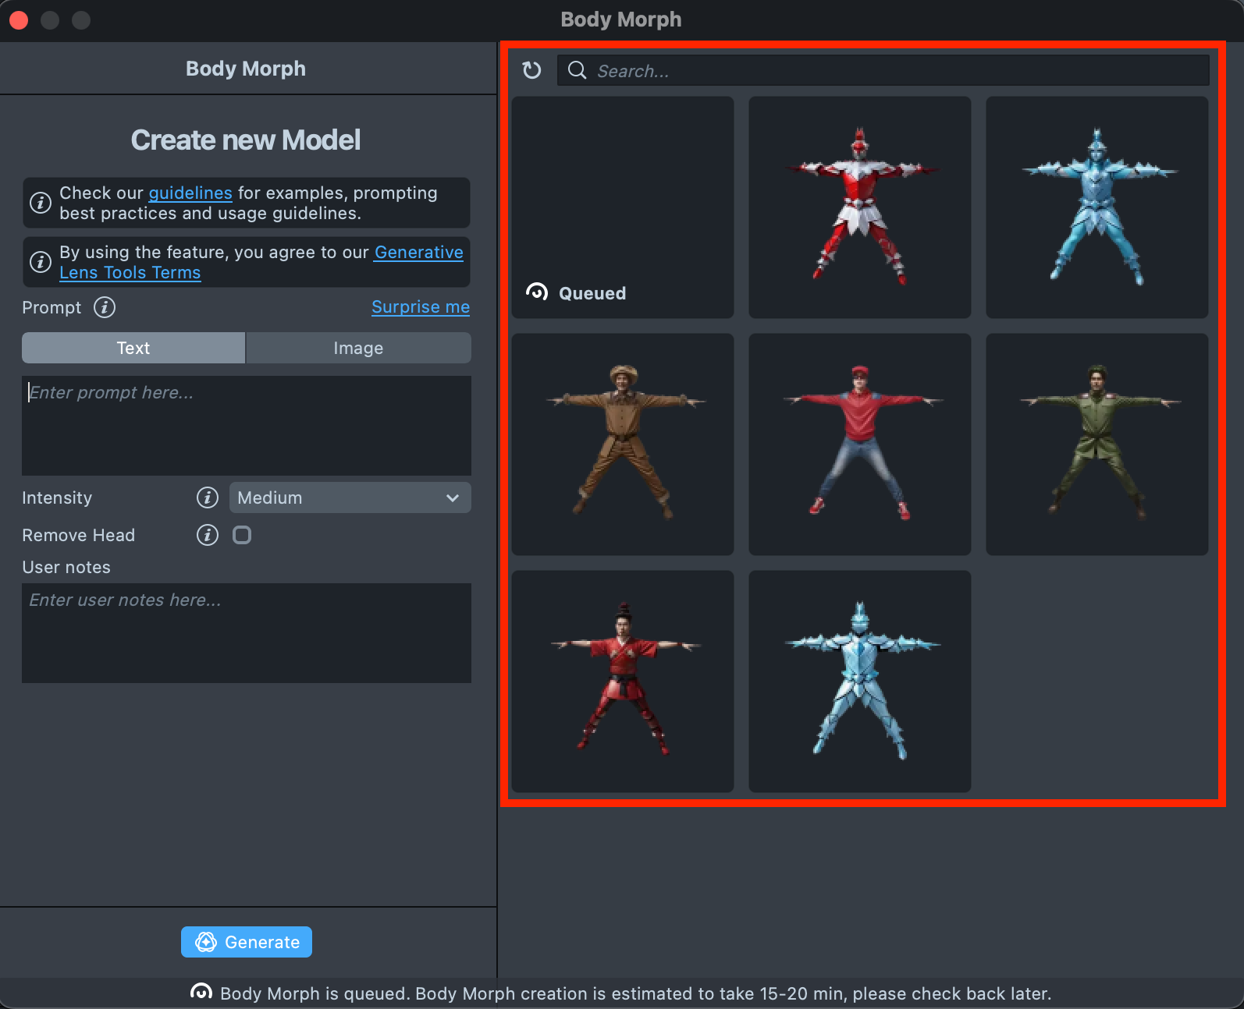Open Generative Lens Tools Terms link
Screen dimensions: 1244x1009
pyautogui.click(x=418, y=253)
